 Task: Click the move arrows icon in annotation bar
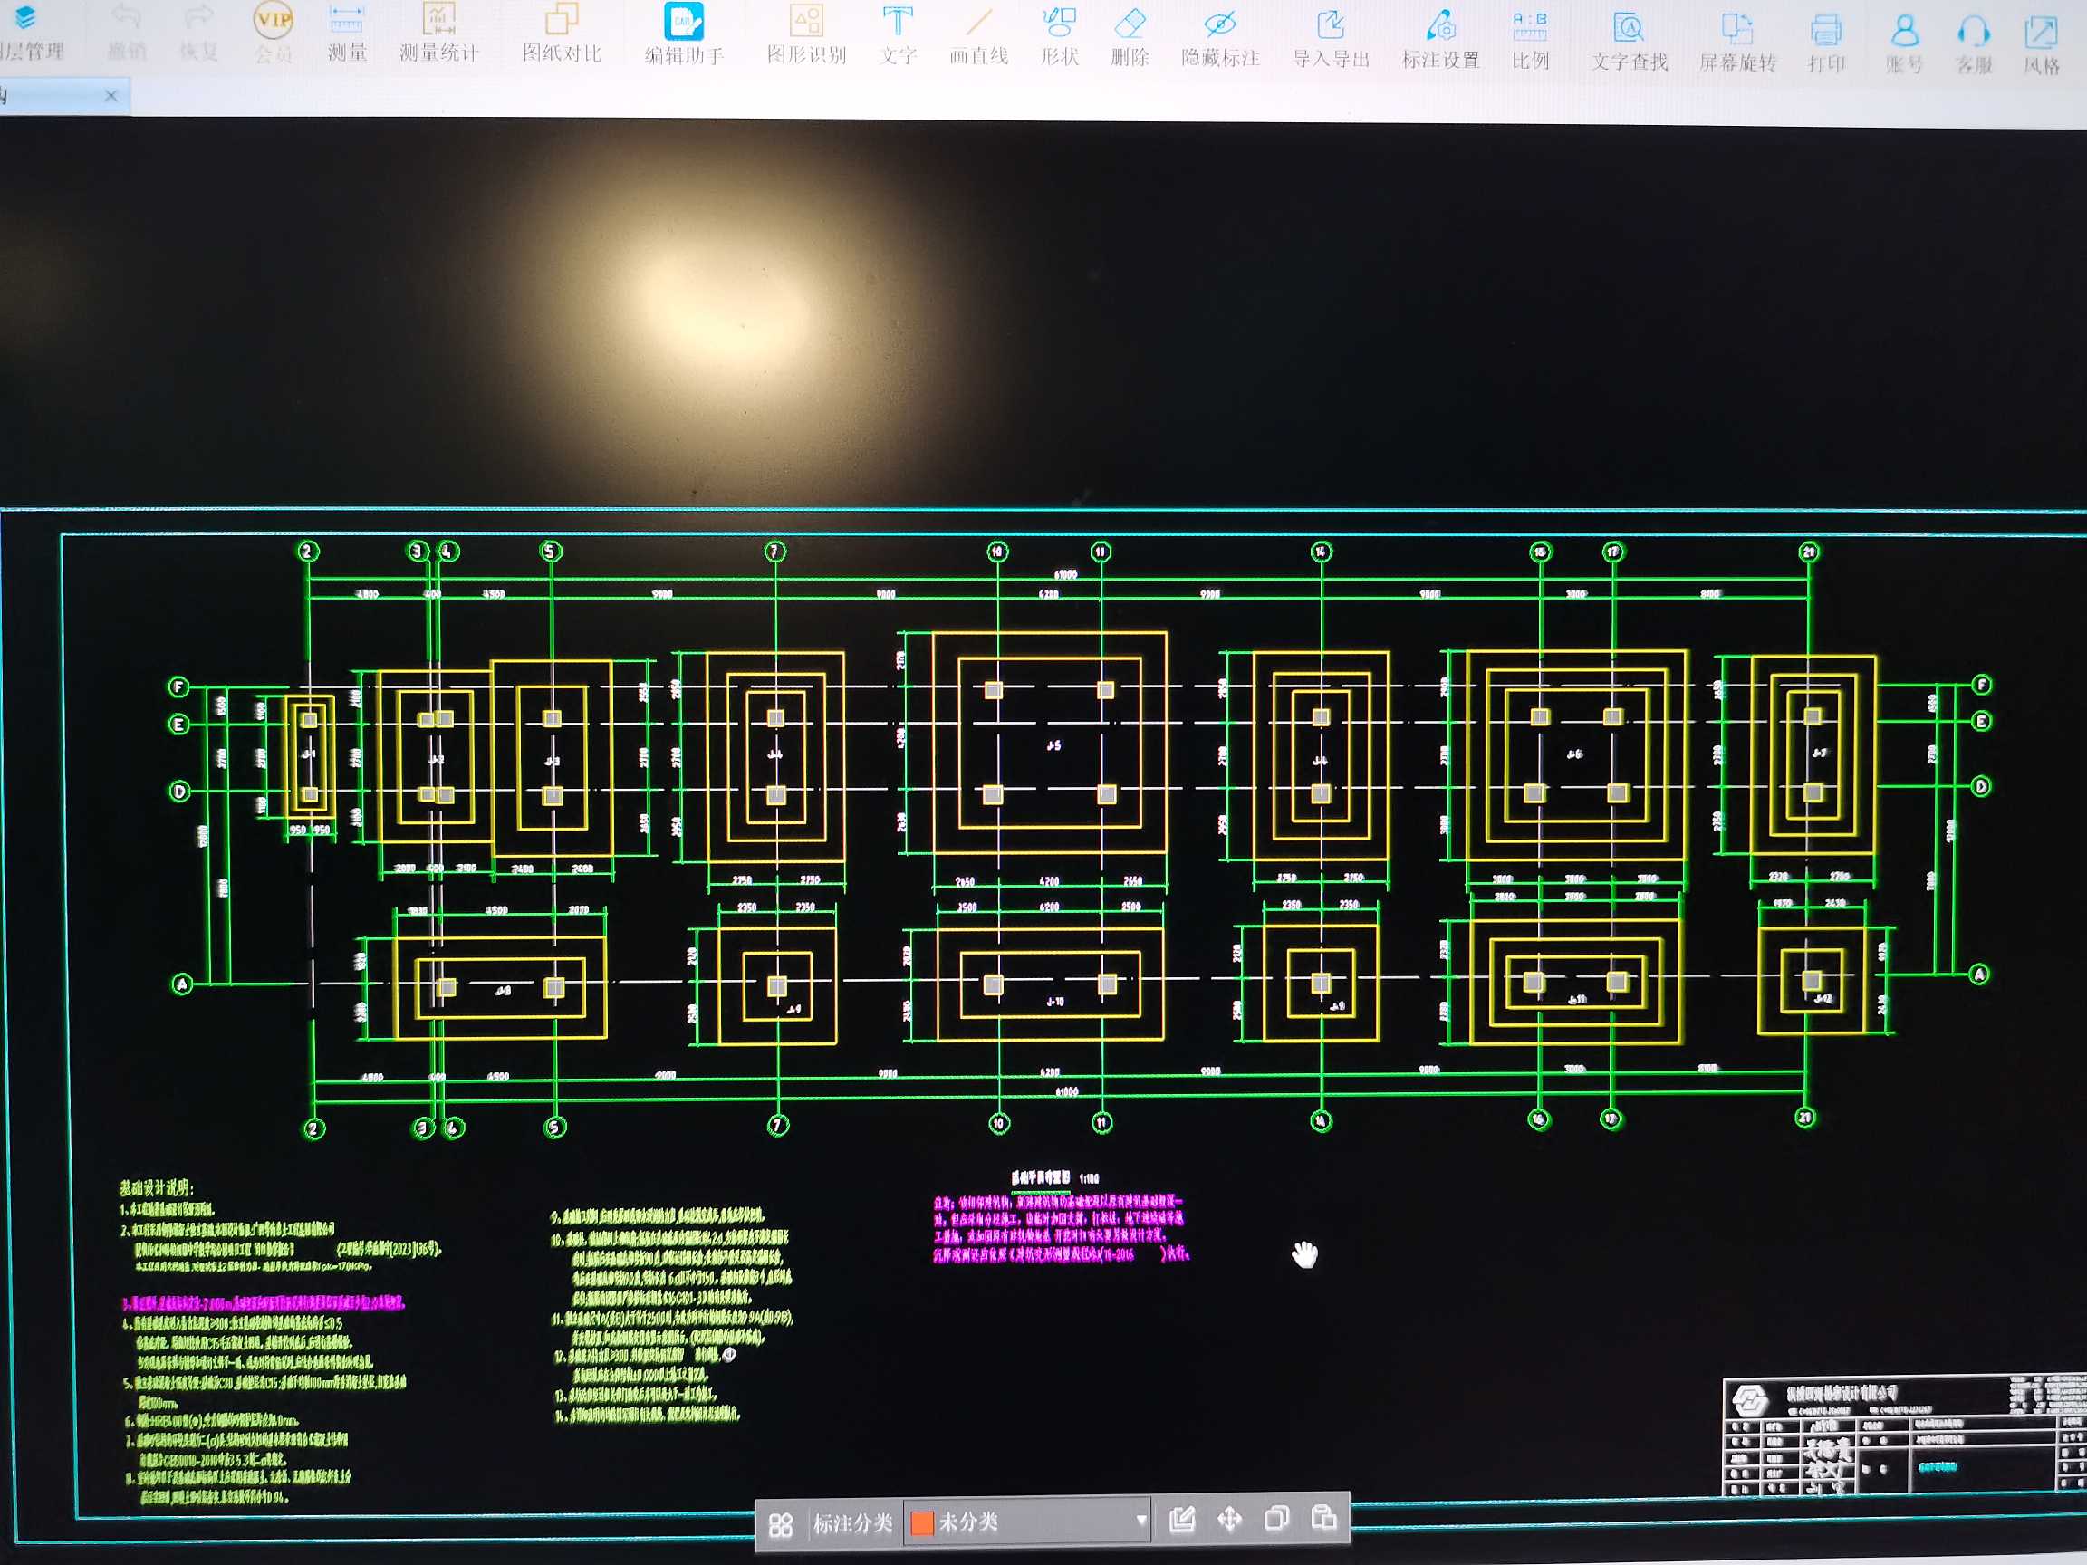[1229, 1518]
